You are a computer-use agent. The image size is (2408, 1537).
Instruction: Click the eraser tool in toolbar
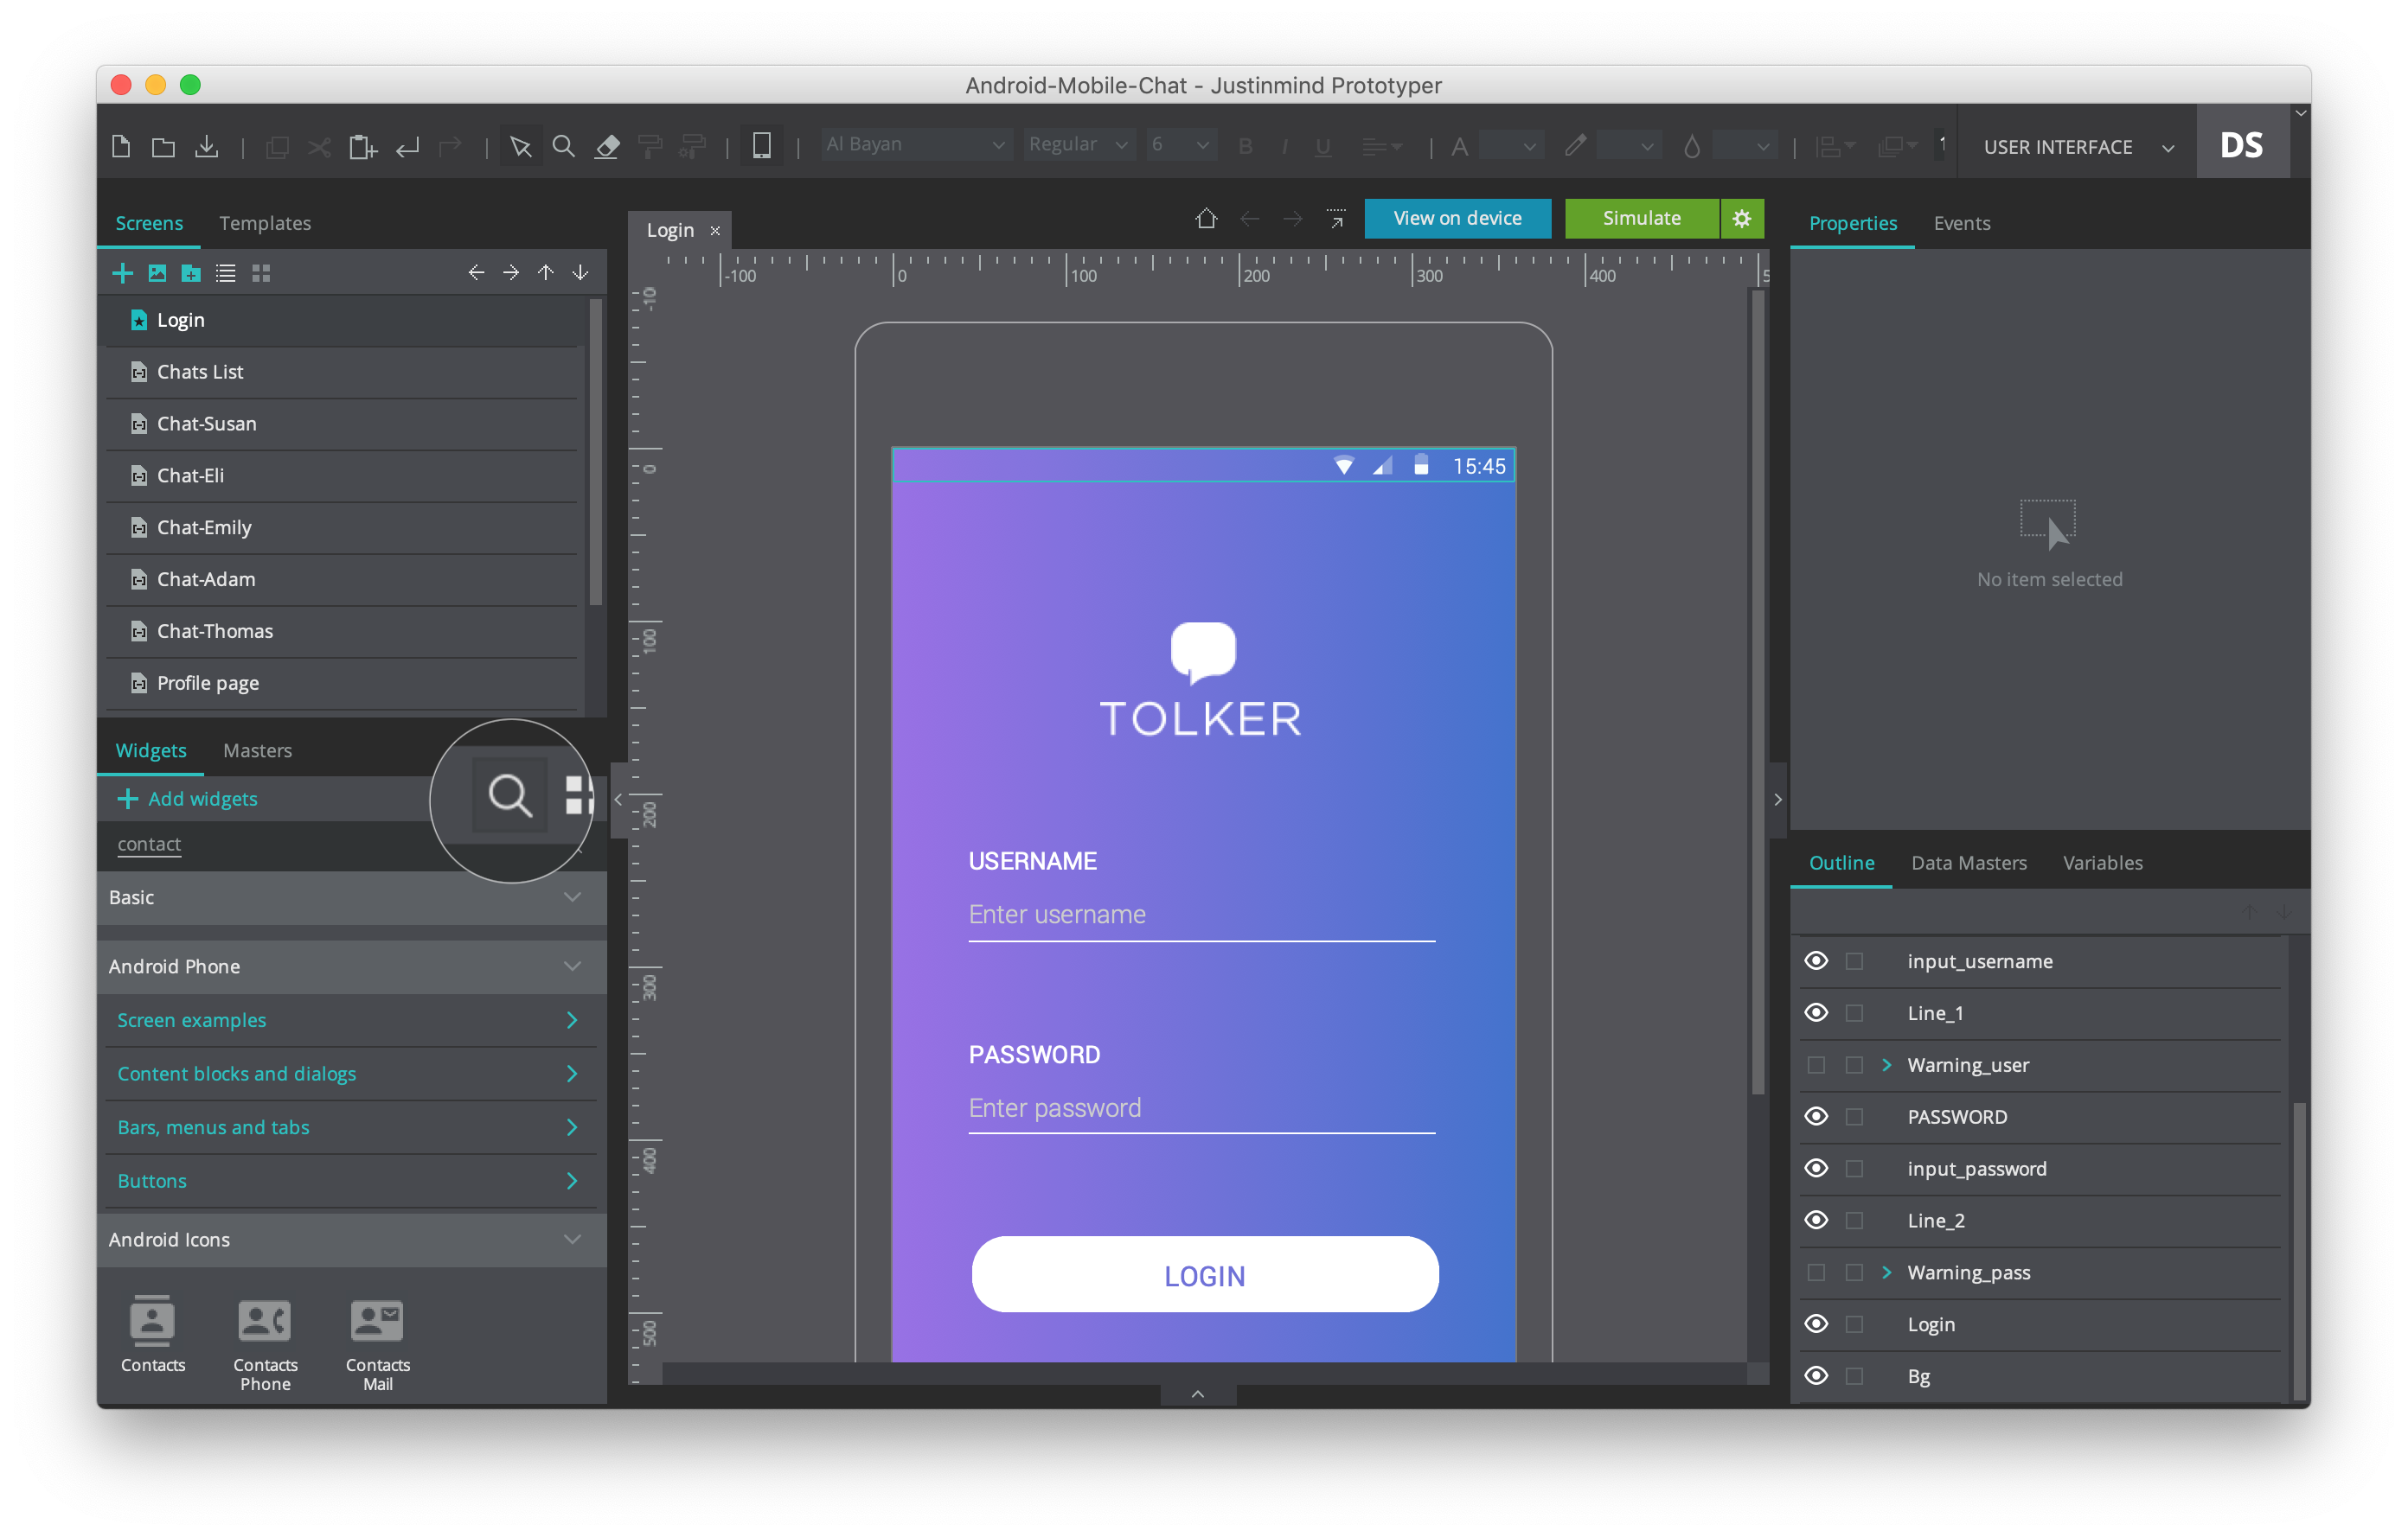pyautogui.click(x=607, y=147)
